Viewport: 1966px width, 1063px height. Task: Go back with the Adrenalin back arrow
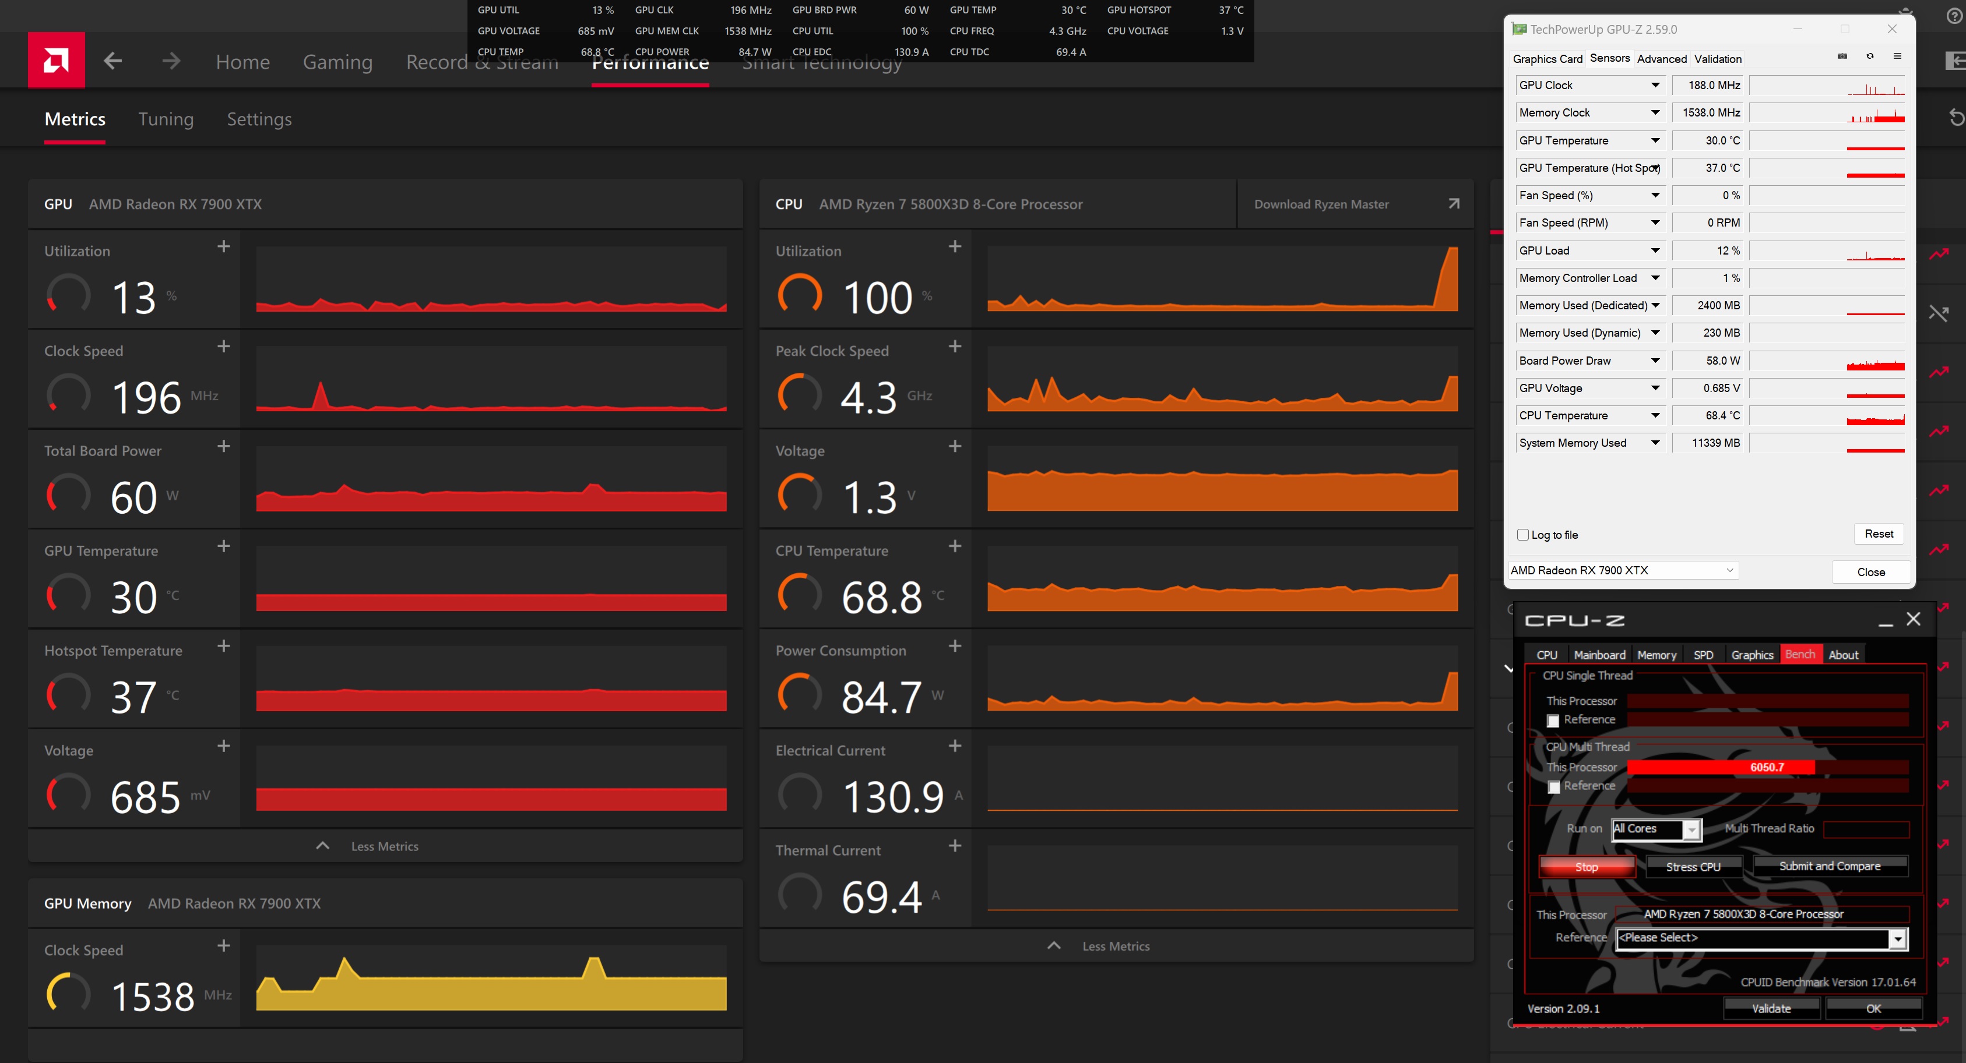tap(113, 61)
